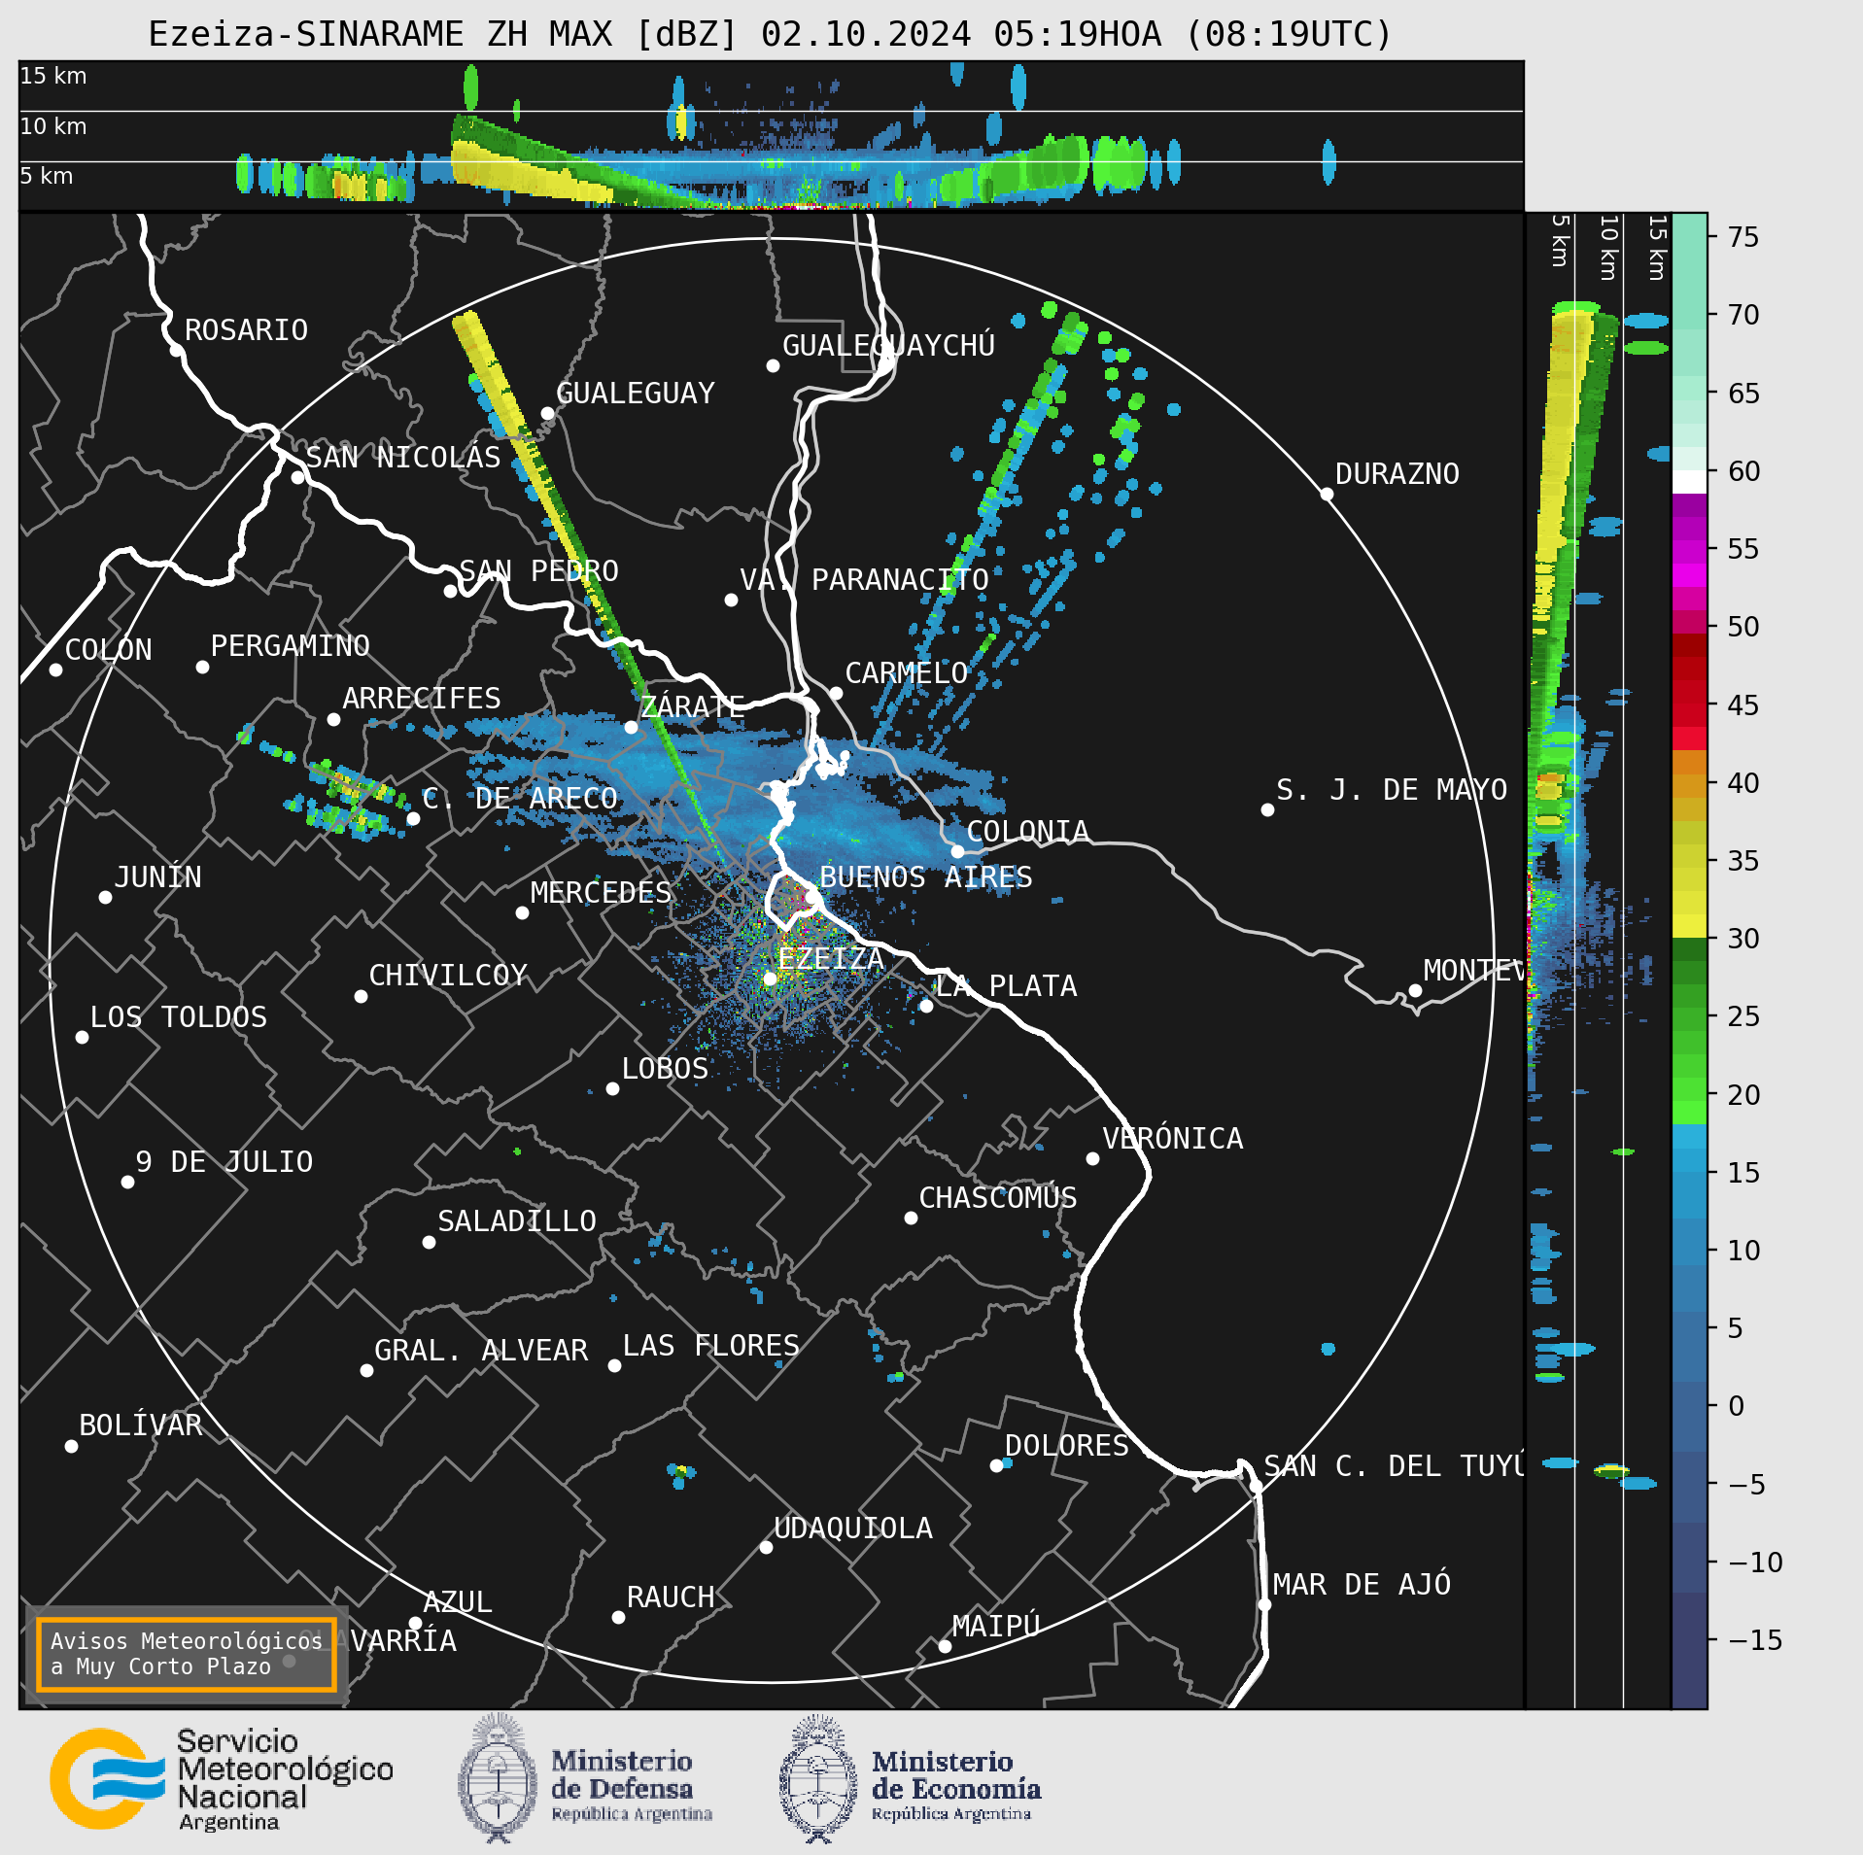Click the SAN PEDRO label
Image resolution: width=1863 pixels, height=1855 pixels.
point(538,571)
